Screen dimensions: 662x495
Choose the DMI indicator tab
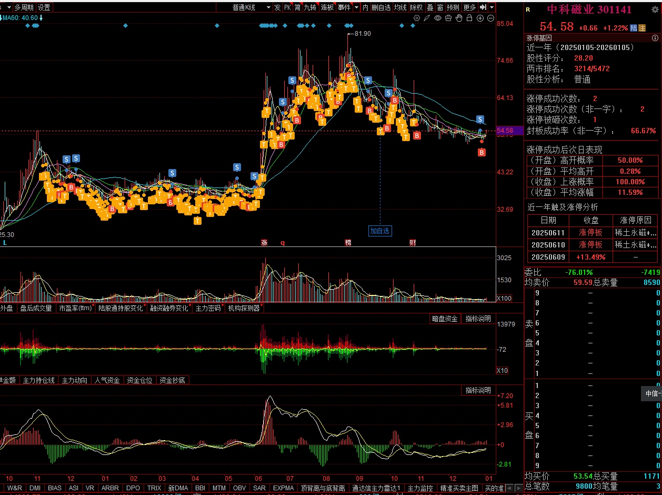click(x=35, y=488)
